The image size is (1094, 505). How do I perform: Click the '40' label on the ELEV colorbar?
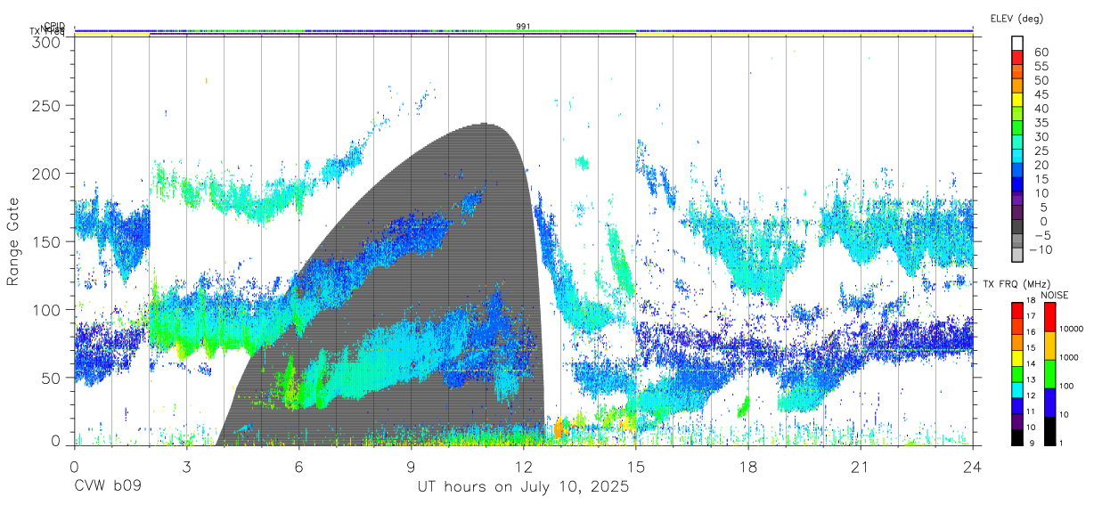point(1041,109)
